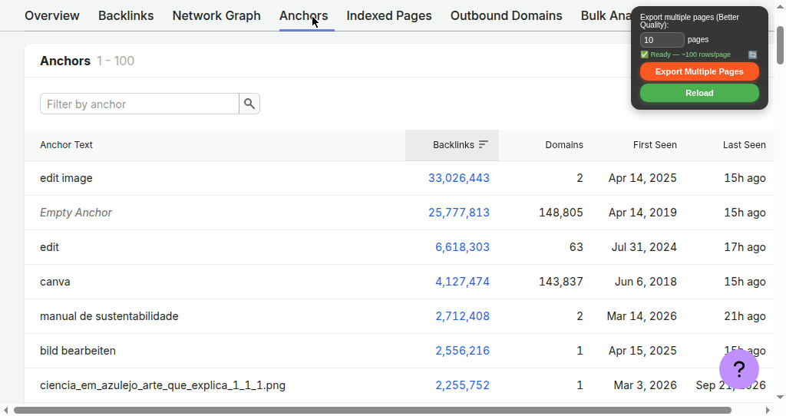The height and width of the screenshot is (416, 786).
Task: Sort by the First Seen column header
Action: click(x=655, y=145)
